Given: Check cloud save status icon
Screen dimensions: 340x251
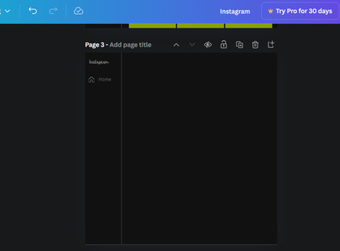Looking at the screenshot, I should (x=78, y=11).
